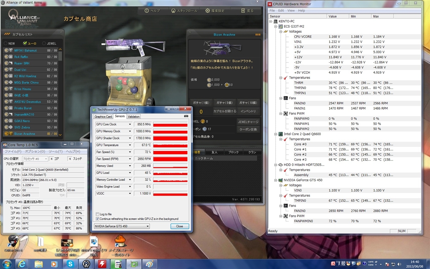This screenshot has width=430, height=269.
Task: Click the volume speaker tray icon
Action: 399,264
